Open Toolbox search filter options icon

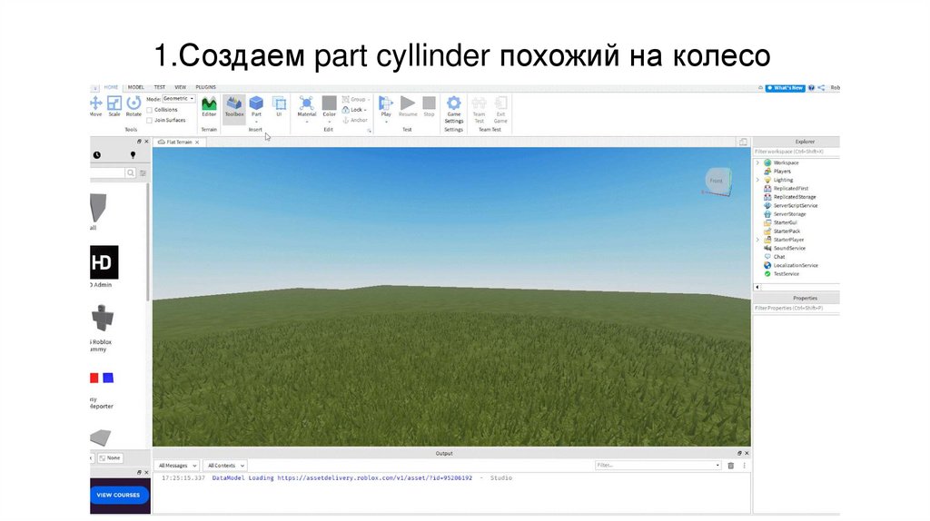pyautogui.click(x=143, y=173)
